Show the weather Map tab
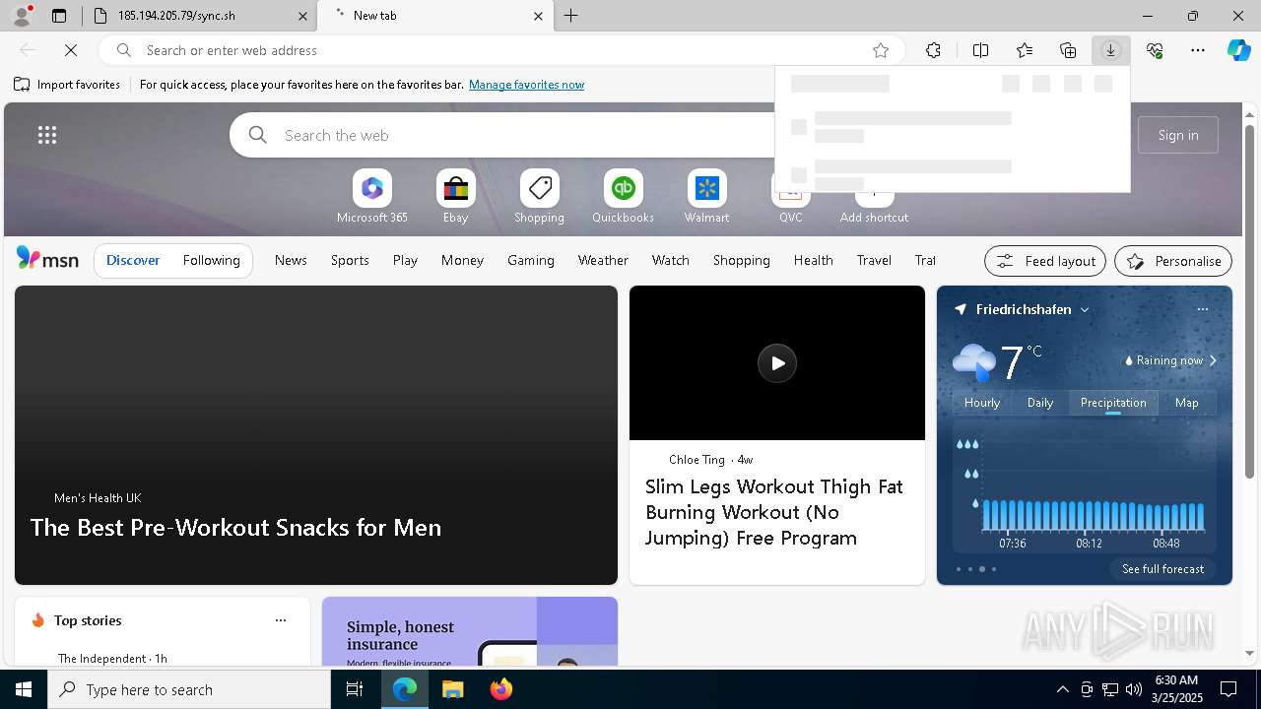1261x709 pixels. point(1187,402)
